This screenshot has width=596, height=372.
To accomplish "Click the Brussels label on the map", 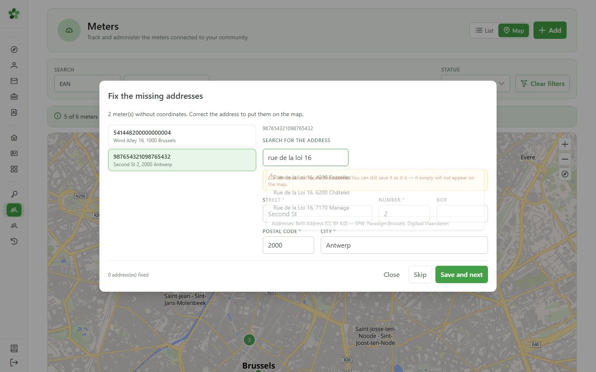I will [x=259, y=366].
